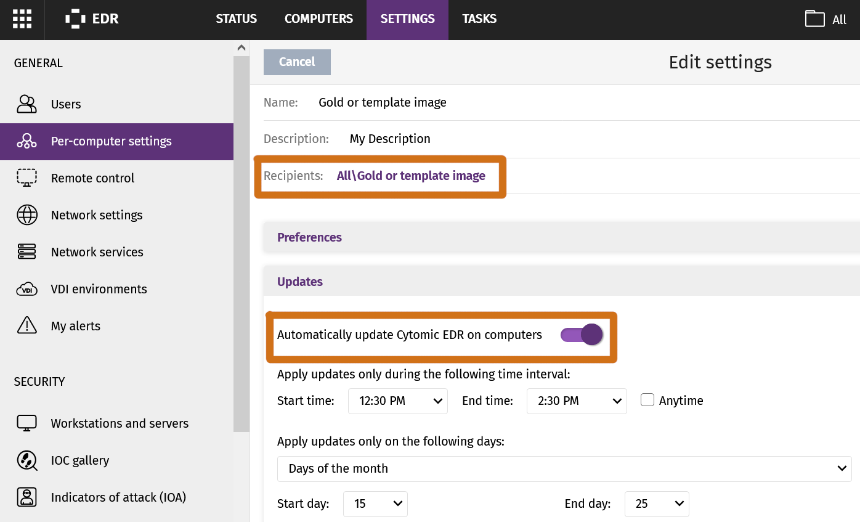Viewport: 860px width, 522px height.
Task: Expand the Preferences section header
Action: click(562, 237)
